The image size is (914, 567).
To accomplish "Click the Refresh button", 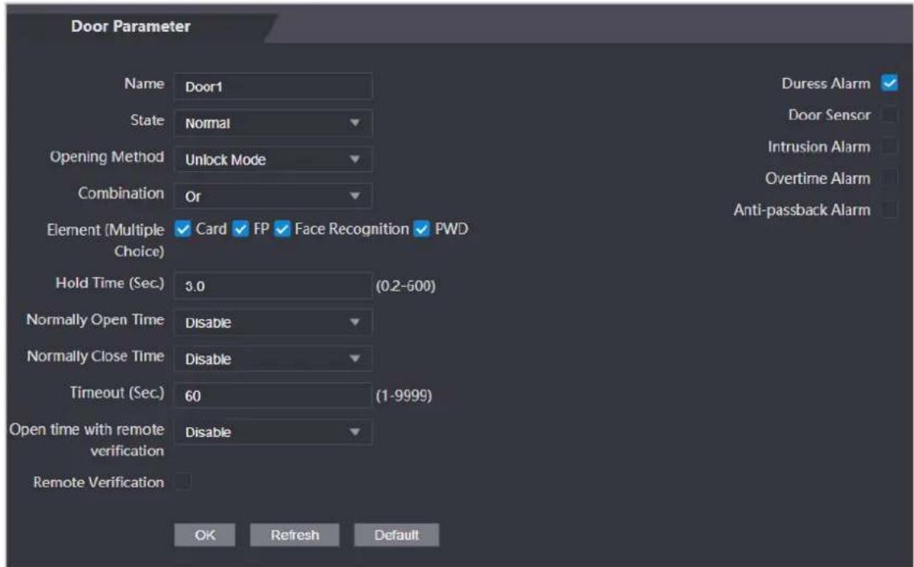I will pos(294,534).
